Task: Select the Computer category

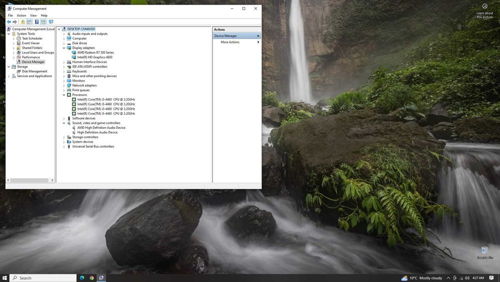Action: coord(79,39)
